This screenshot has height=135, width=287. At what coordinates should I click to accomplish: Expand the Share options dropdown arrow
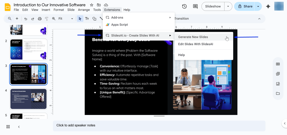pyautogui.click(x=258, y=6)
